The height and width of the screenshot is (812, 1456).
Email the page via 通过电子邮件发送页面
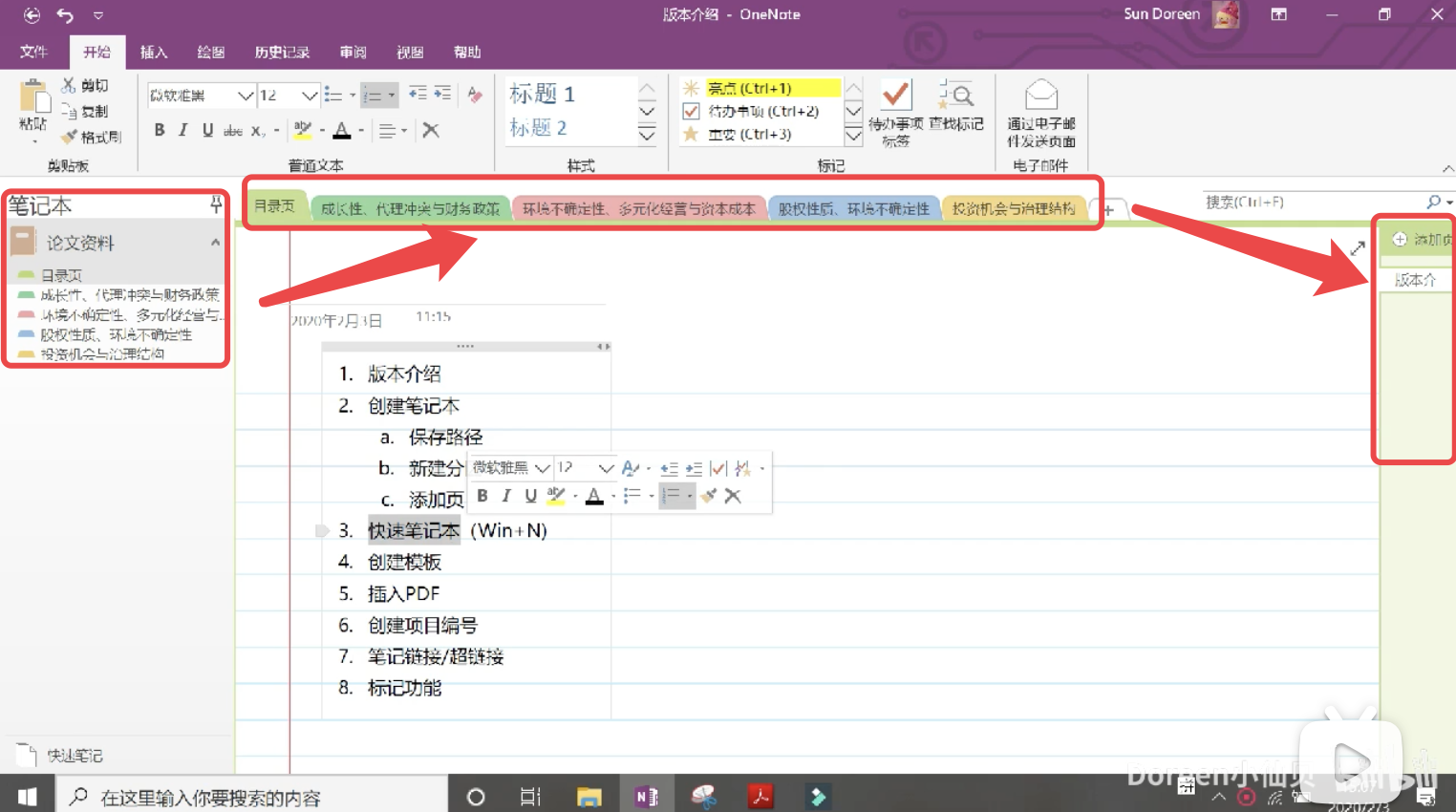(x=1041, y=114)
